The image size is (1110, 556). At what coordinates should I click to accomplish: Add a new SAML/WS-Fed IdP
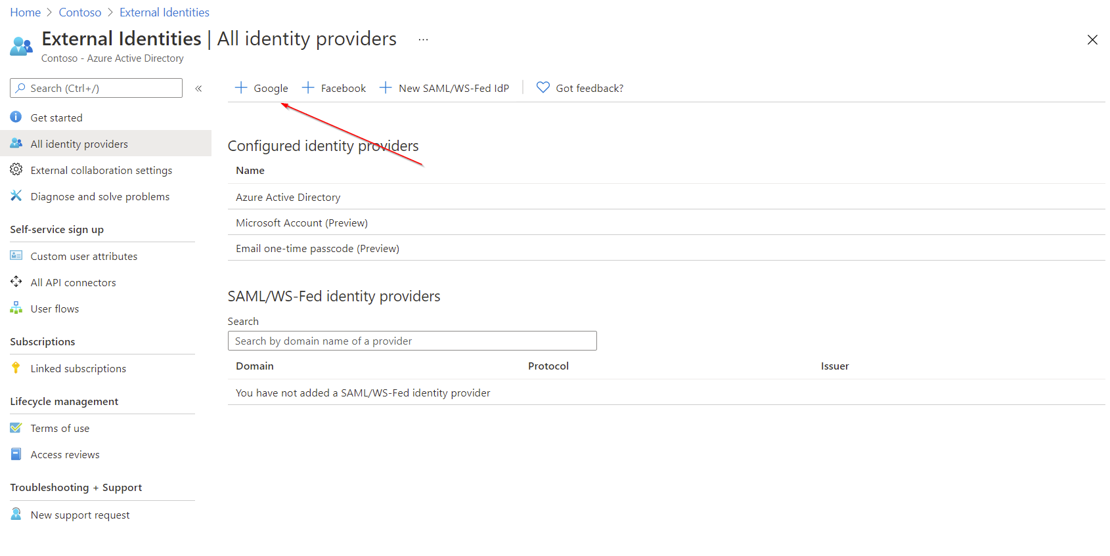point(445,87)
